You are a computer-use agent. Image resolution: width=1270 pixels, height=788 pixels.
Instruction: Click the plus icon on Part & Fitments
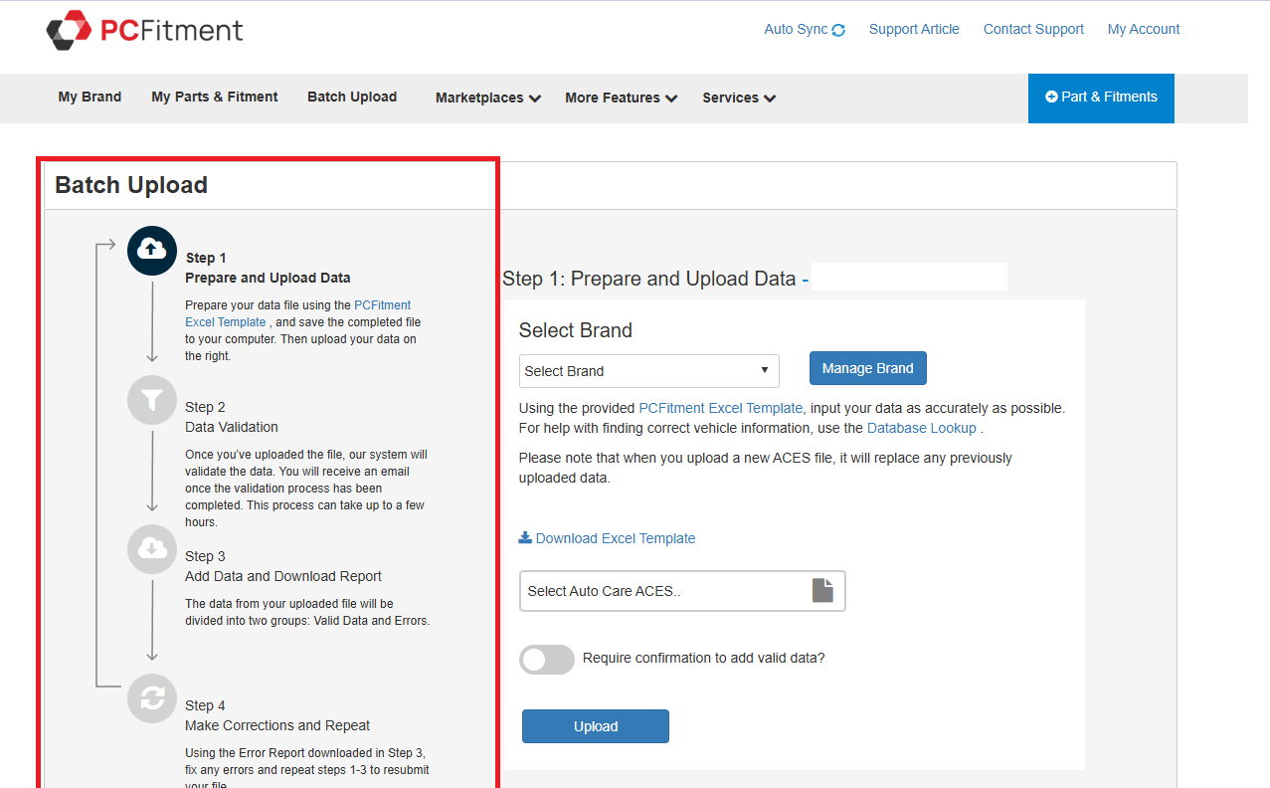[x=1051, y=98]
